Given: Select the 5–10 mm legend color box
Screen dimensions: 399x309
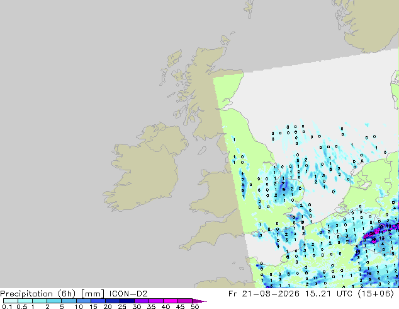Looking at the screenshot, I should [x=69, y=301].
